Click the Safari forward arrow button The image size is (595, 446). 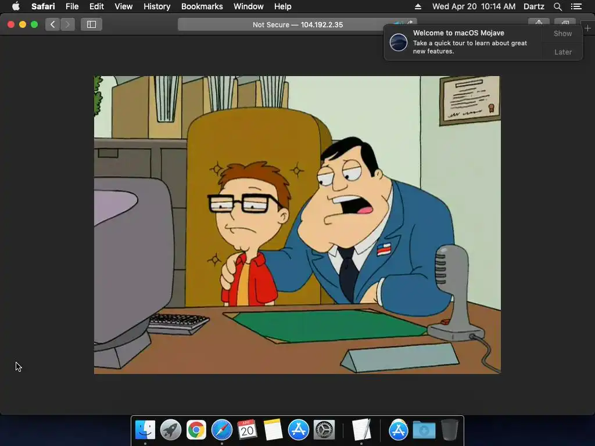tap(67, 24)
